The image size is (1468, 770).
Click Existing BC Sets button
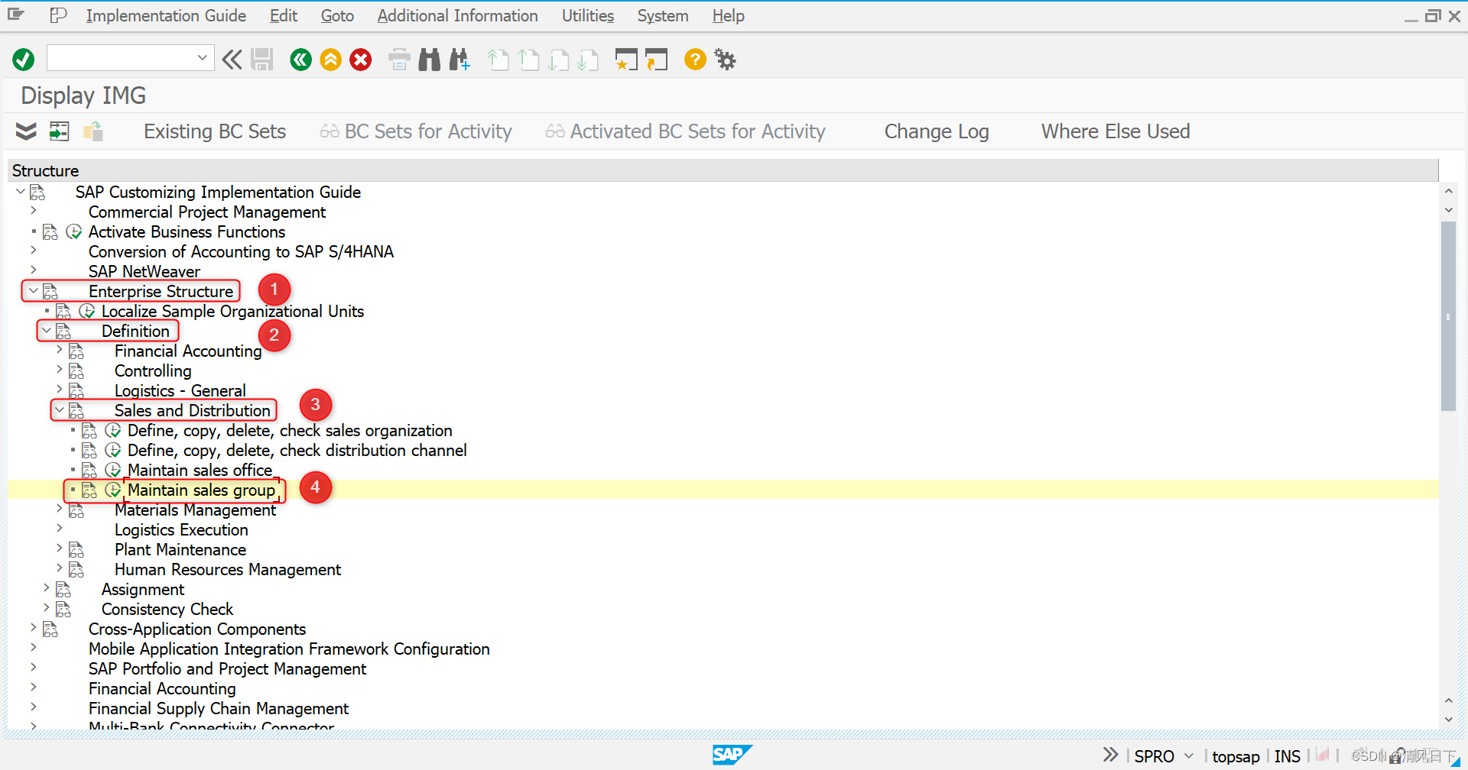214,131
